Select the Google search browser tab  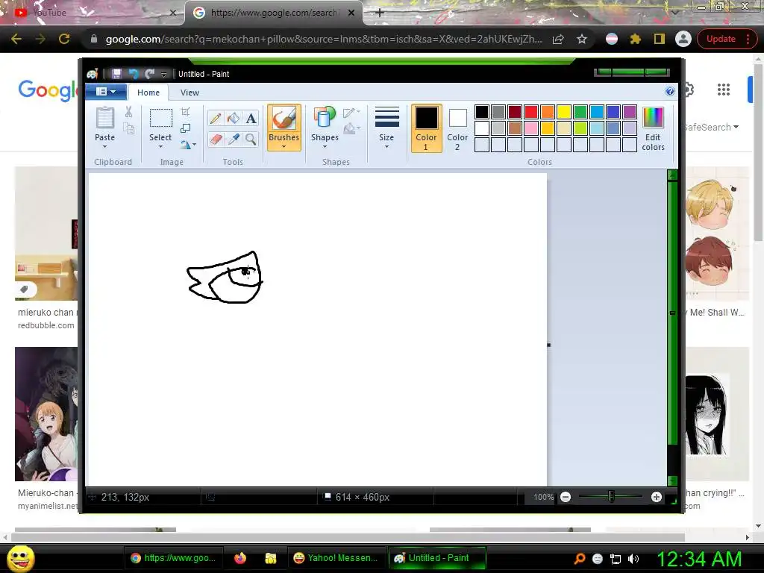coord(273,13)
